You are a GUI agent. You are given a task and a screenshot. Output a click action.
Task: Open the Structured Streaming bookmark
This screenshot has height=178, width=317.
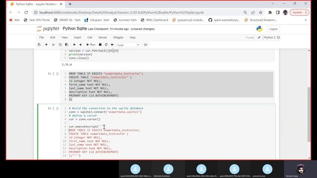click(261, 20)
